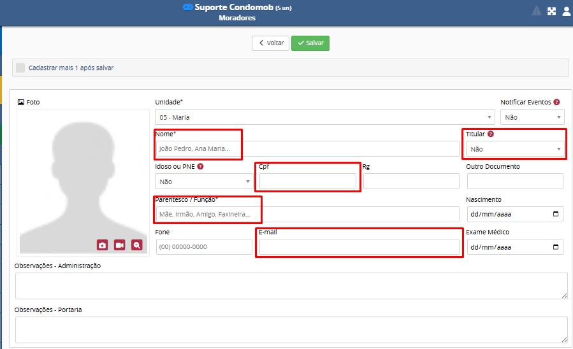Click the video camera icon under the photo

pos(119,245)
